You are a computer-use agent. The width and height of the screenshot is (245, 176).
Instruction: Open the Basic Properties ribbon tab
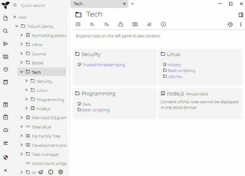click(78, 24)
